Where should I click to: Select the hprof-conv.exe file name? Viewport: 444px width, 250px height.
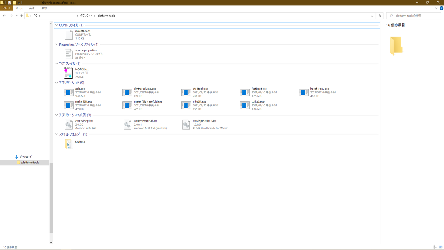click(320, 89)
